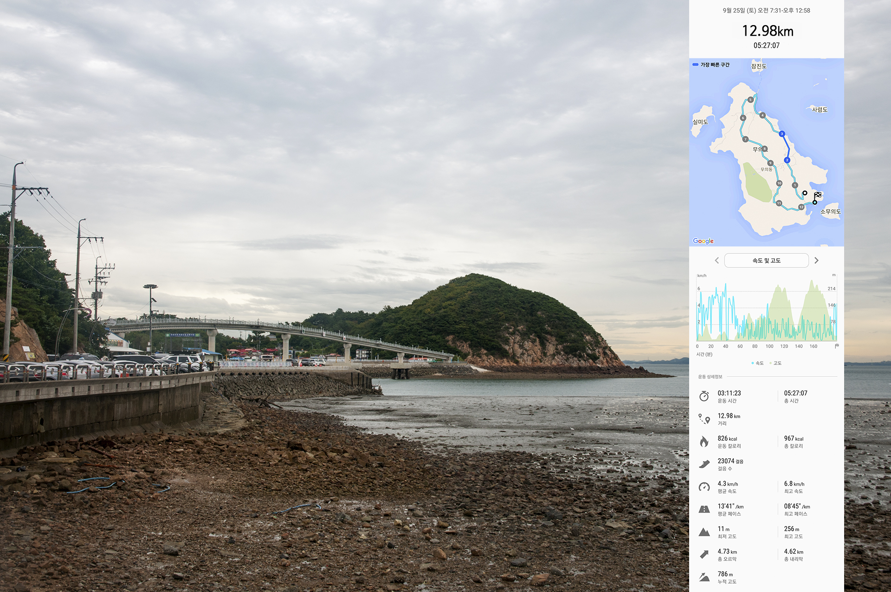Go to previous chart with left chevron

click(x=717, y=260)
